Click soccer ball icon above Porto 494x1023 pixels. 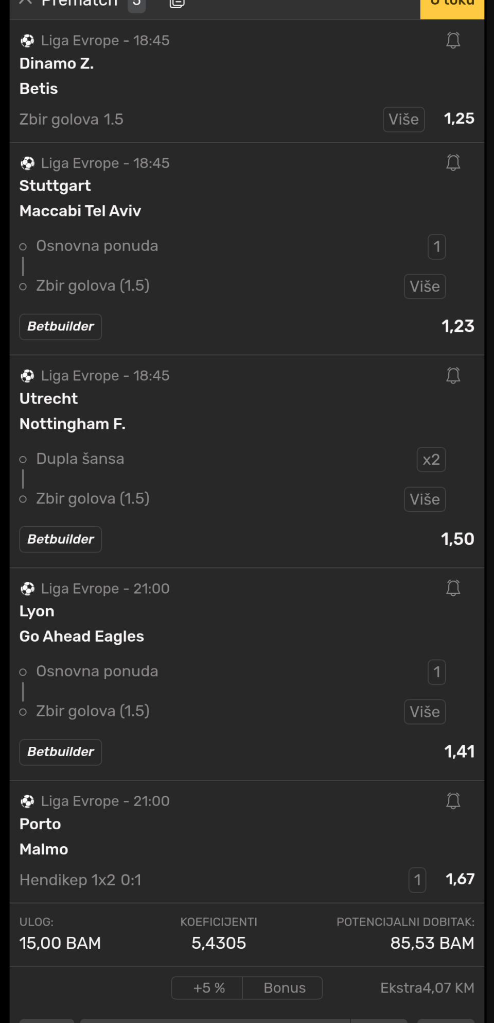[27, 801]
